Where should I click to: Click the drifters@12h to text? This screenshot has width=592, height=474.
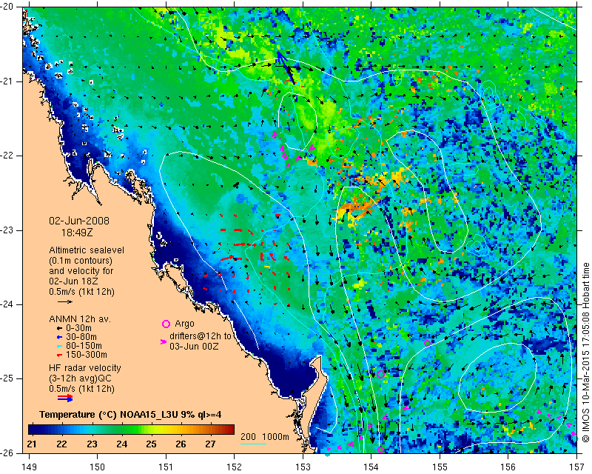coord(200,336)
